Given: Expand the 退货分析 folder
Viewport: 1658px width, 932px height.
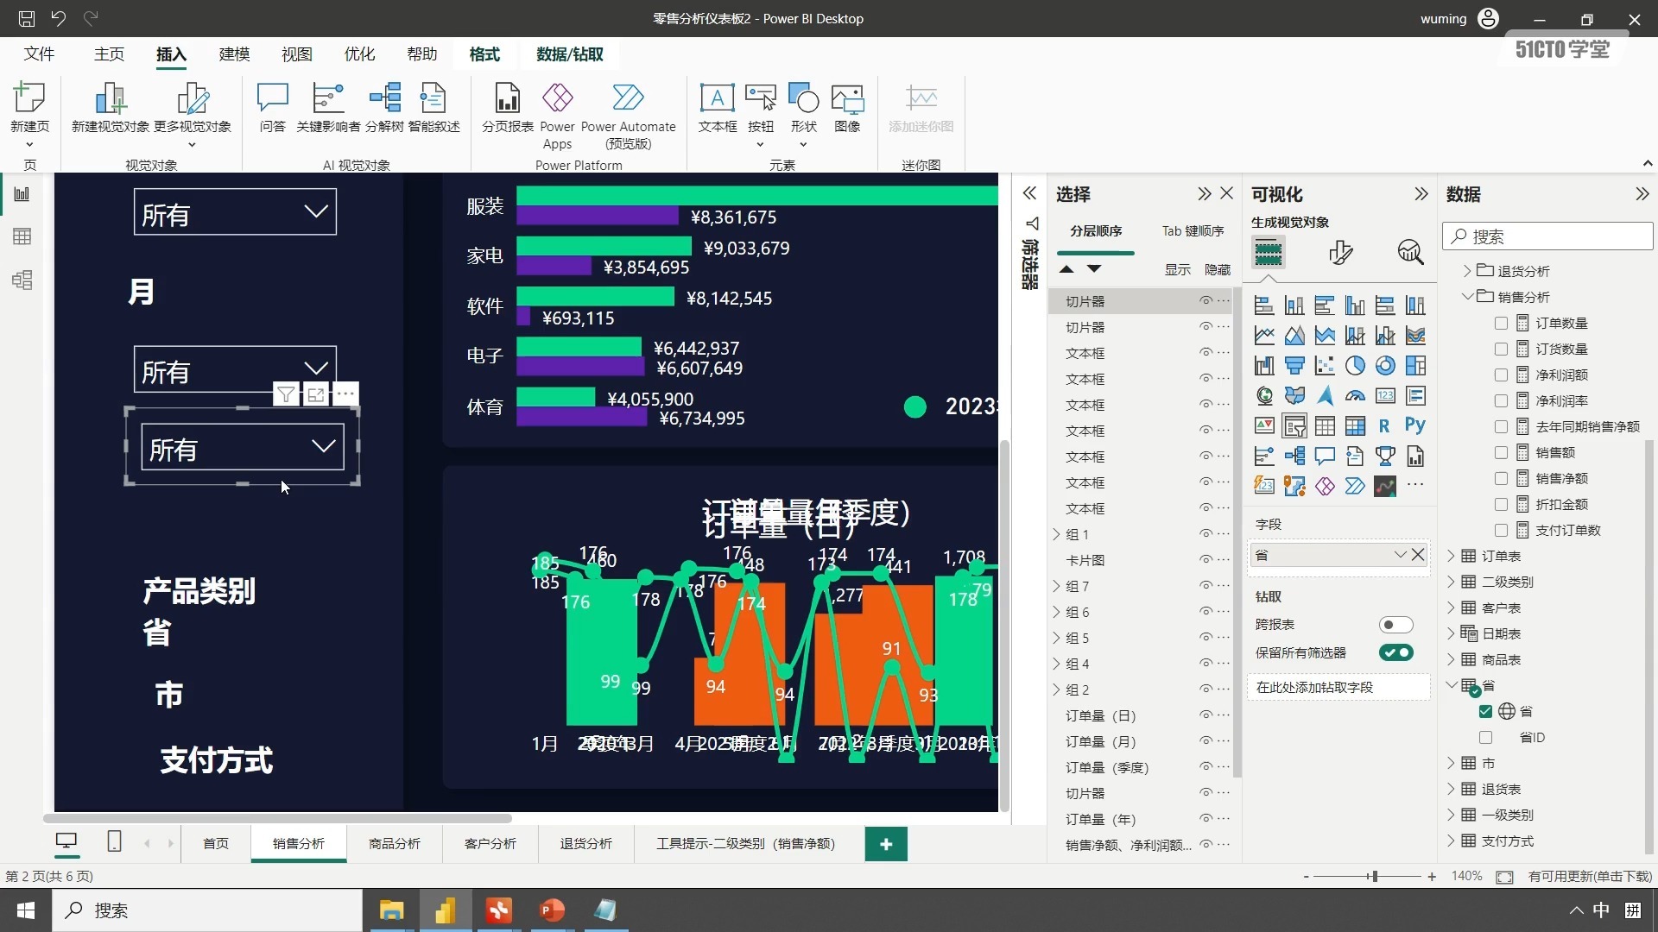Looking at the screenshot, I should coord(1466,271).
